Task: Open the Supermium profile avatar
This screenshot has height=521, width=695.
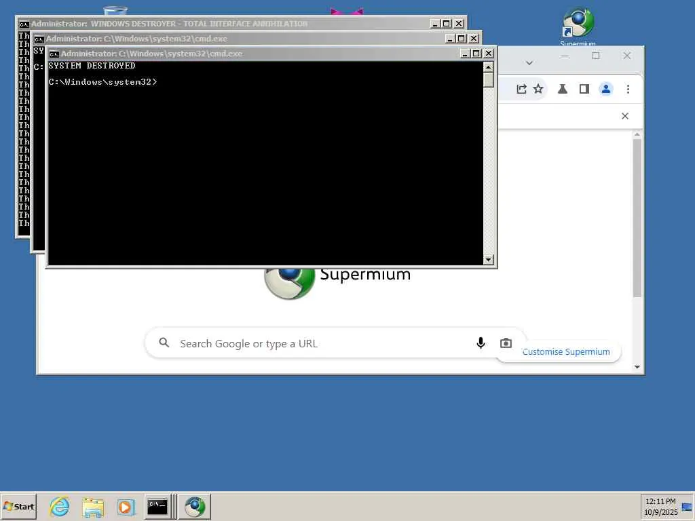Action: coord(606,89)
